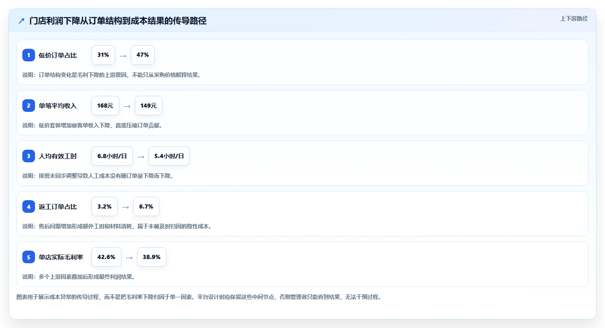Click the 31% value chip
This screenshot has height=328, width=605.
(x=103, y=55)
